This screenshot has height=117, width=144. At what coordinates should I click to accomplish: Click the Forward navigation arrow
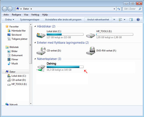10,9
